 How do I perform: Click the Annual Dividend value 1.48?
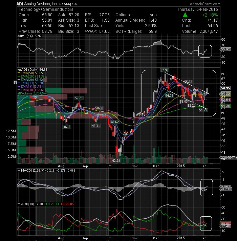click(x=152, y=20)
